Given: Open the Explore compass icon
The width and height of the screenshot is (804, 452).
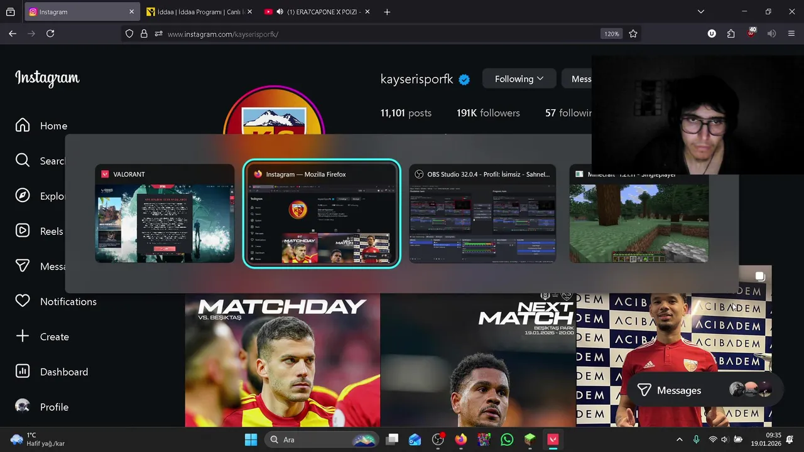Looking at the screenshot, I should click(23, 196).
